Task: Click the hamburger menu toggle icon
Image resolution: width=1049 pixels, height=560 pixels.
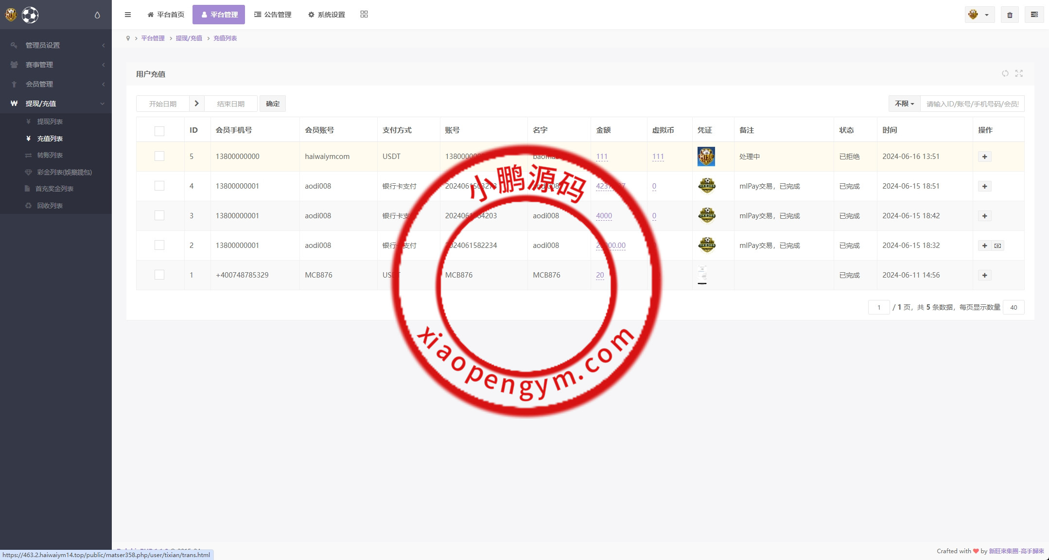Action: 128,15
